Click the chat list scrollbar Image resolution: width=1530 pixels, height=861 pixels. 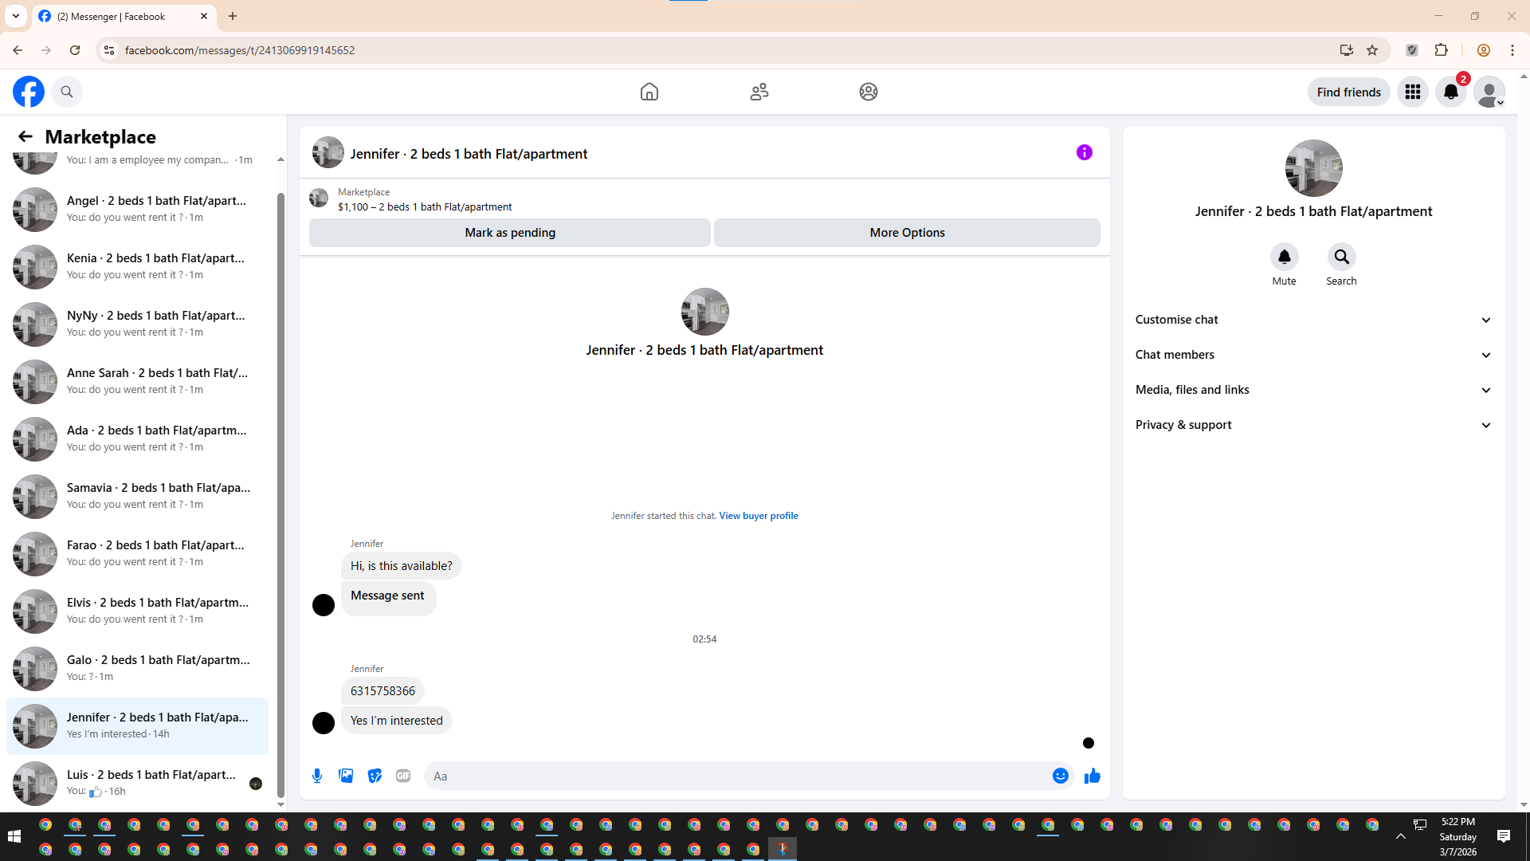(280, 494)
